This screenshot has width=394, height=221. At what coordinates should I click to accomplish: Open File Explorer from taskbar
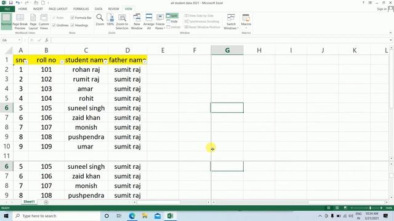pos(145,215)
